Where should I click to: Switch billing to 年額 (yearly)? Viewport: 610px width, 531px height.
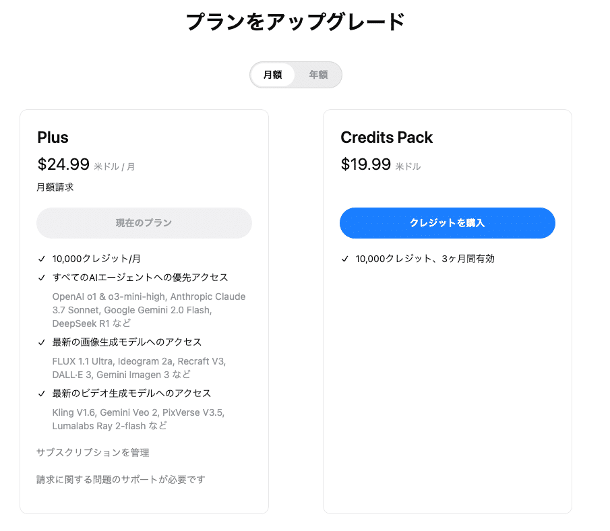point(318,75)
